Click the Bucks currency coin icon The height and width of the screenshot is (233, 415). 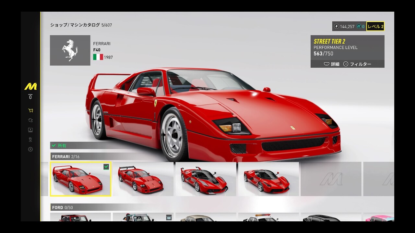pos(336,27)
